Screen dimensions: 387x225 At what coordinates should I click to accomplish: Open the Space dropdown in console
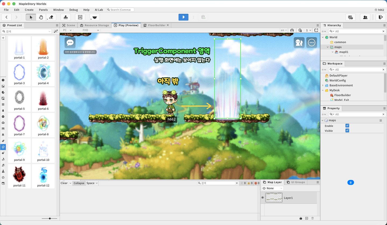coord(92,183)
